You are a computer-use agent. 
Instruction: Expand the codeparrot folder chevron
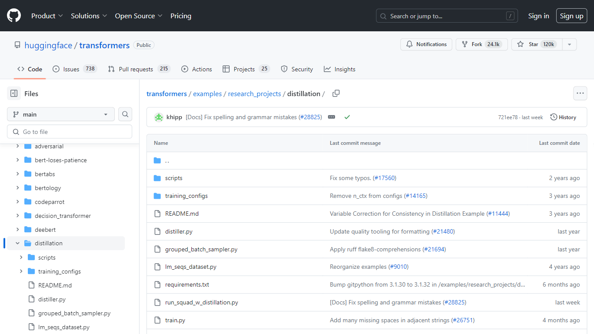17,202
